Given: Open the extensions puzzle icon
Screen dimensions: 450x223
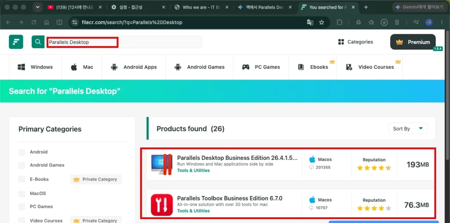Looking at the screenshot, I should (340, 22).
